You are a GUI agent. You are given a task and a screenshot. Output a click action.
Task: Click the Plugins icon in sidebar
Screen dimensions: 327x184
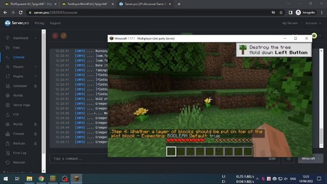[x=8, y=76]
